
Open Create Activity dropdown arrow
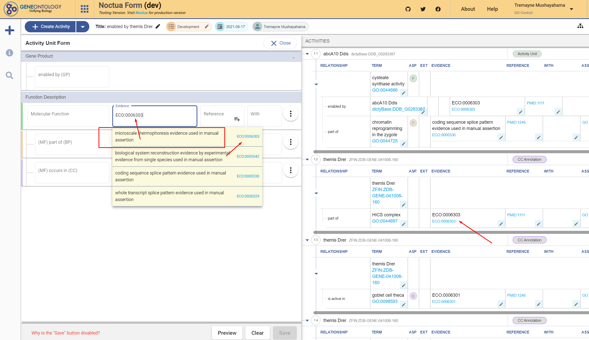pyautogui.click(x=83, y=27)
